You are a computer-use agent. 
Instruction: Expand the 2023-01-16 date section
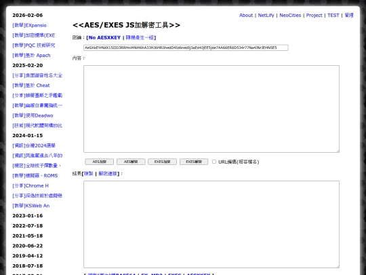point(28,216)
